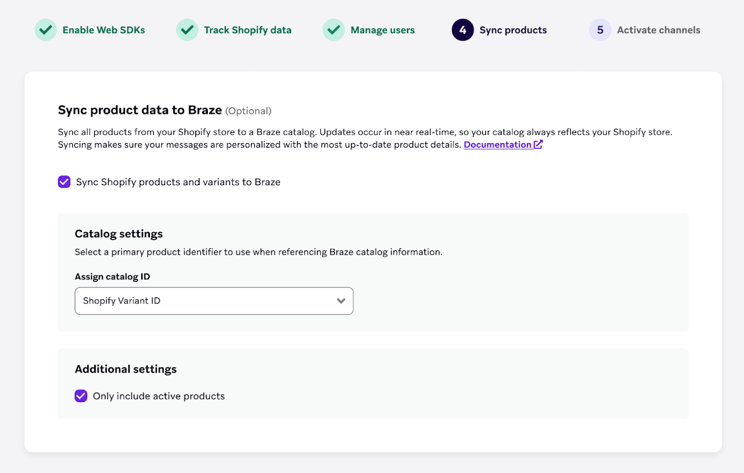Viewport: 744px width, 473px height.
Task: Click the step 5 numbered circle icon
Action: point(600,29)
